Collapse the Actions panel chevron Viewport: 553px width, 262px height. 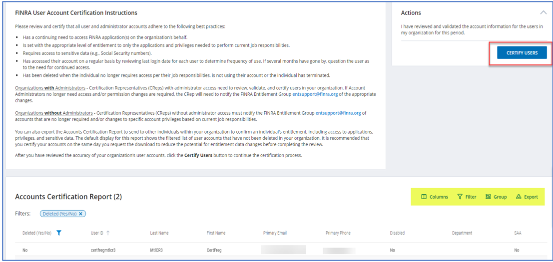543,12
